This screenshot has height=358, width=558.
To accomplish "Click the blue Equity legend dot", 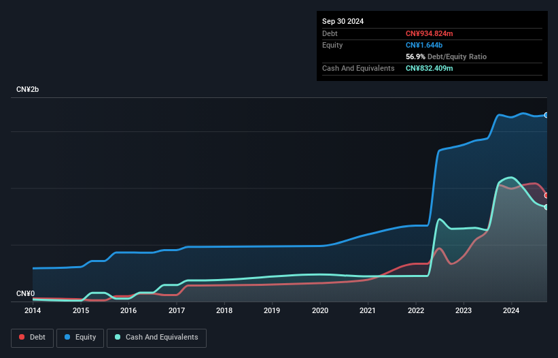I will (x=67, y=337).
